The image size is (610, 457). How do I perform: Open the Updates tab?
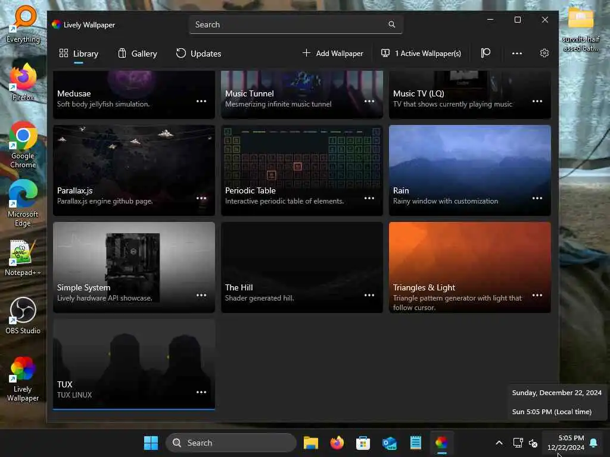(198, 54)
